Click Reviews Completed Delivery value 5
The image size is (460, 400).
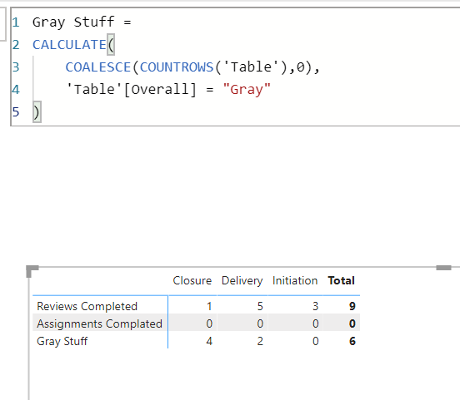(x=260, y=306)
